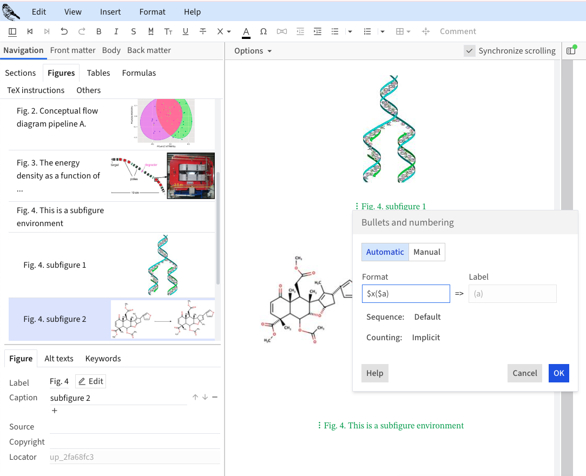This screenshot has height=476, width=586.
Task: Open the numbered list style dropdown arrow
Action: pos(383,31)
